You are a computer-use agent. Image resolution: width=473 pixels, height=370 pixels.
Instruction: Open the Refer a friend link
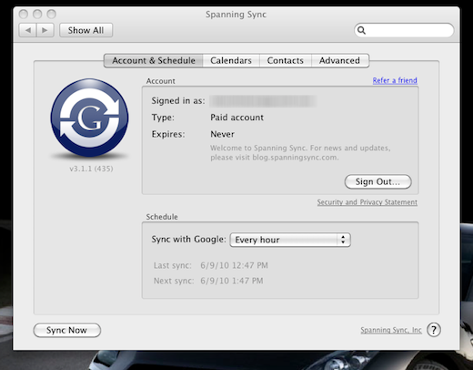[395, 80]
